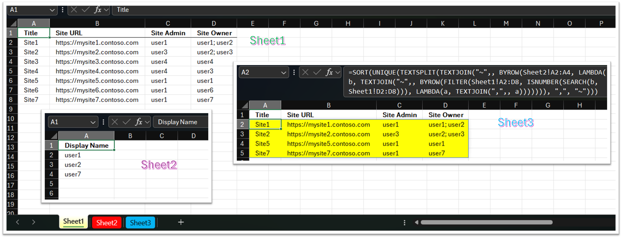
Task: Select the user7 cell in the Sheet2 inset
Action: 86,174
